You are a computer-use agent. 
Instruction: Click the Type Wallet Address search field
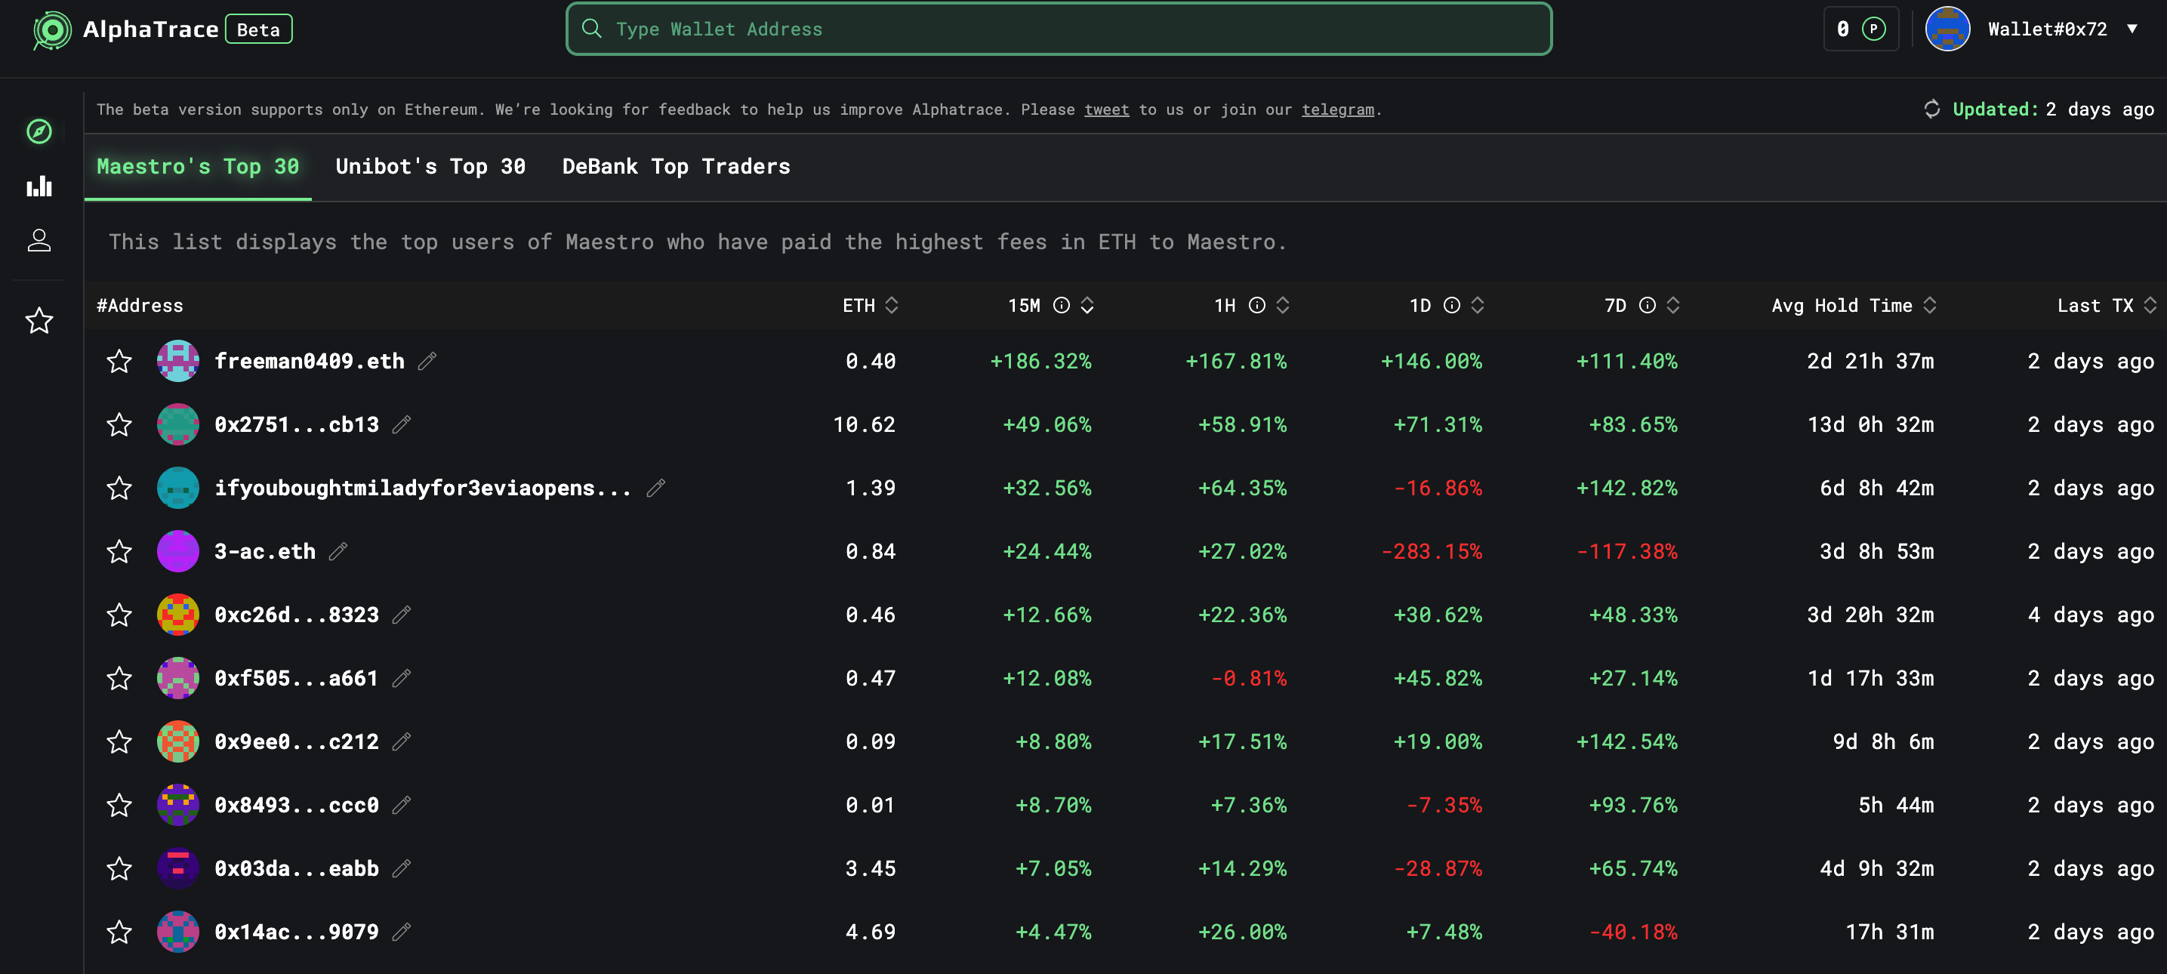tap(1059, 29)
